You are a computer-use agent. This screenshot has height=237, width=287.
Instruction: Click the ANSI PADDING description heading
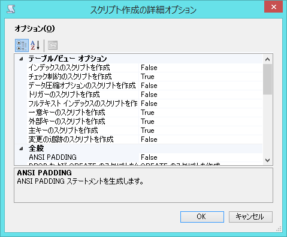tap(44, 173)
